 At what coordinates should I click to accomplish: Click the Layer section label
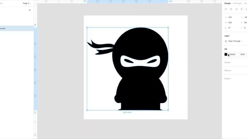(x=227, y=36)
